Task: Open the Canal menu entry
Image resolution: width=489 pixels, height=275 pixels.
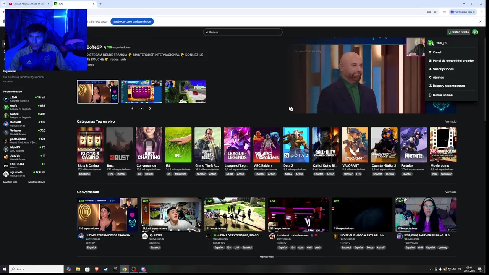Action: click(x=437, y=52)
